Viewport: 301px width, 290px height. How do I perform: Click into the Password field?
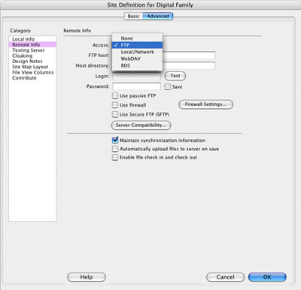136,86
